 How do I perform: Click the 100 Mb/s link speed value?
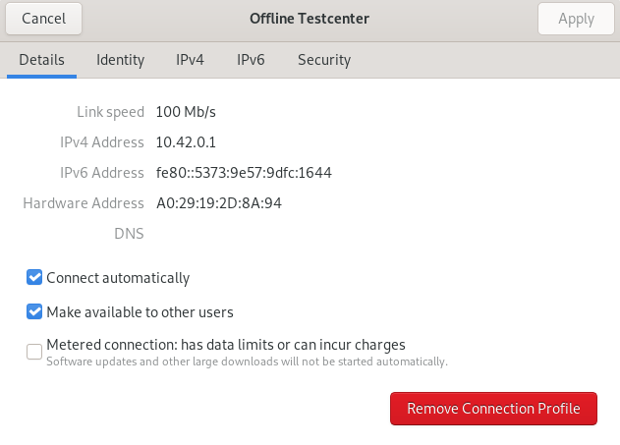click(187, 112)
